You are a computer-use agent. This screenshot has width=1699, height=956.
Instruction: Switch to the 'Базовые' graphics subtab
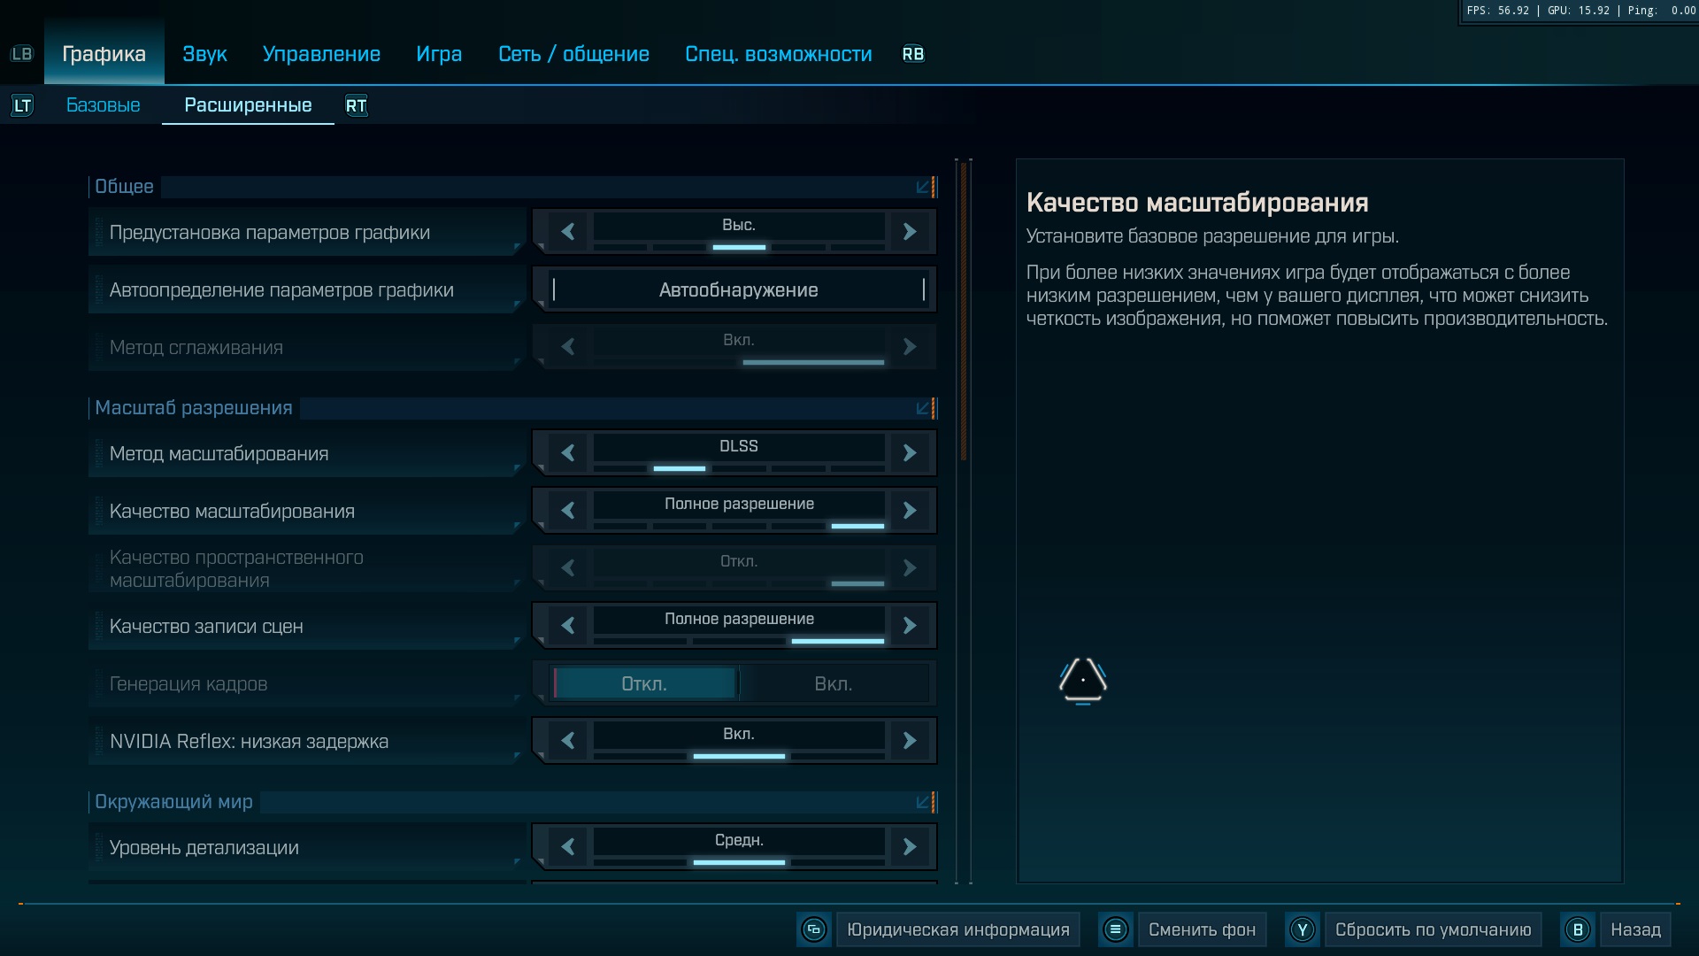pyautogui.click(x=103, y=105)
